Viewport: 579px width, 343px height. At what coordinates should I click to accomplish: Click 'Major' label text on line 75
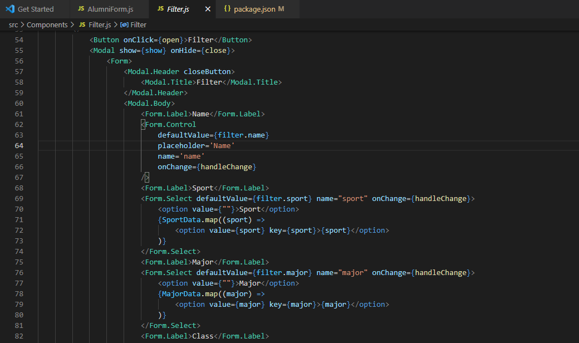(203, 262)
